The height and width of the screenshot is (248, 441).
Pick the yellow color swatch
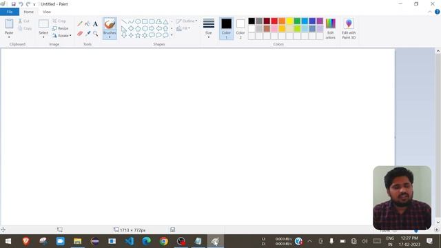click(x=289, y=21)
